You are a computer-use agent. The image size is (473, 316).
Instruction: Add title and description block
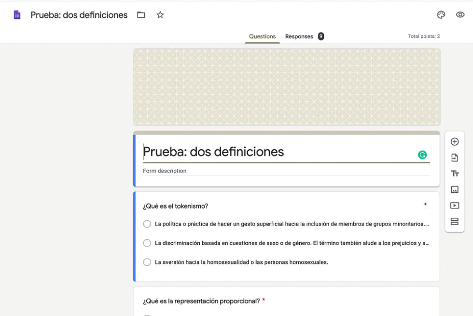(x=454, y=173)
